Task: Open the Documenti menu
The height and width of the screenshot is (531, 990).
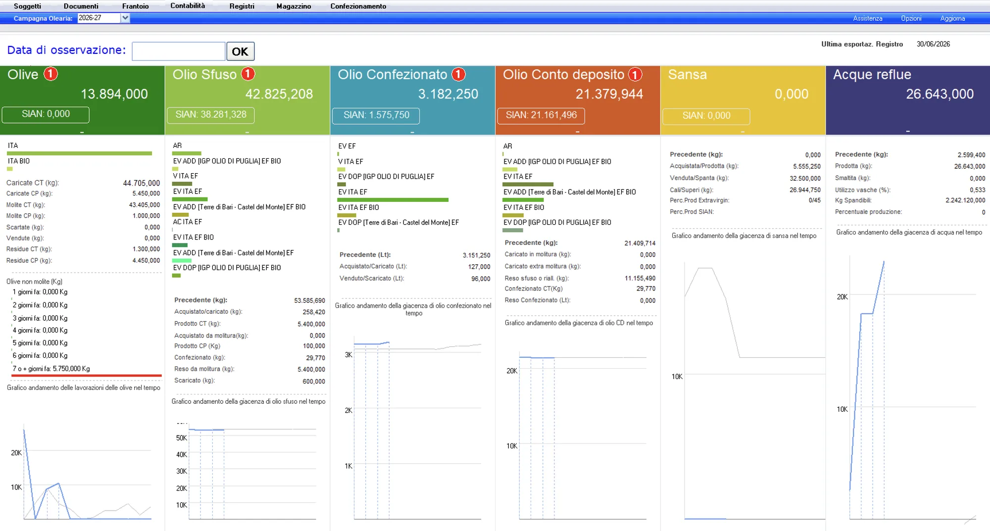Action: [81, 6]
